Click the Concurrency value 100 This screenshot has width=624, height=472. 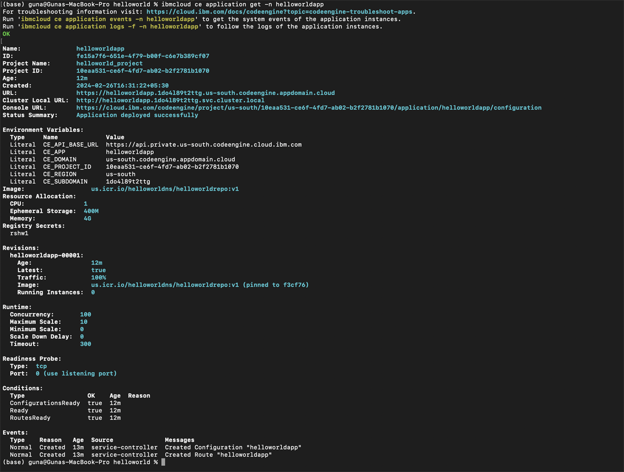[x=85, y=314]
